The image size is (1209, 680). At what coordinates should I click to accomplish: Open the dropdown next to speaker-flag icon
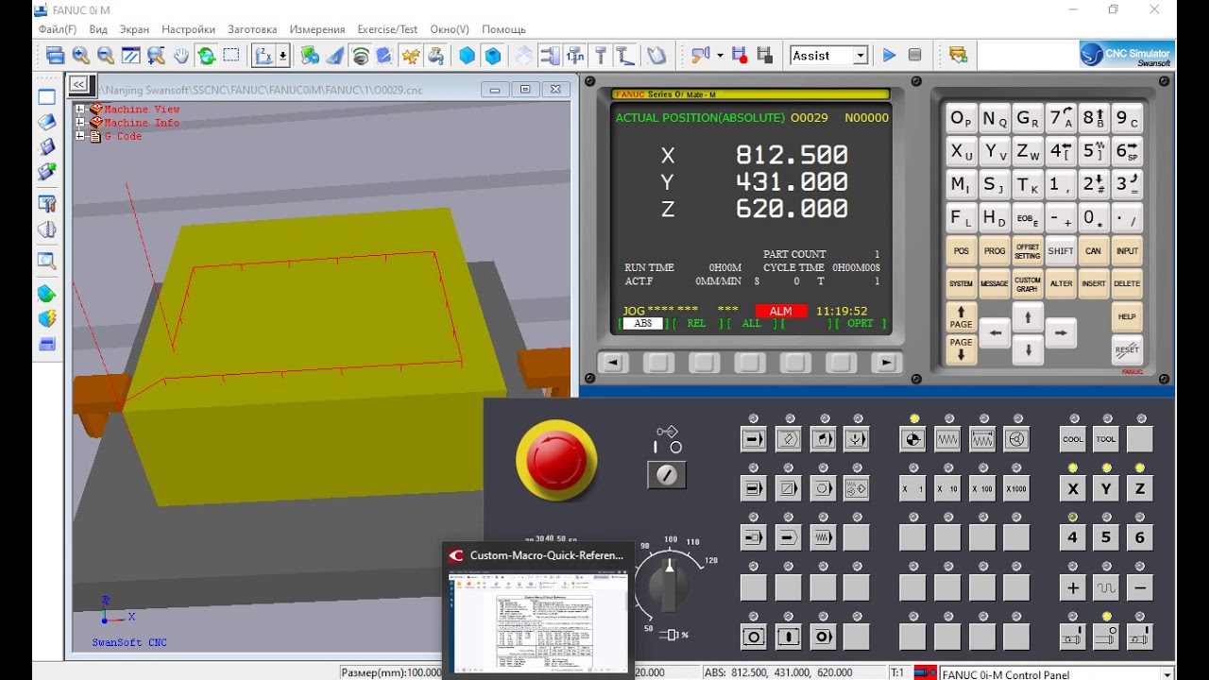tap(720, 56)
